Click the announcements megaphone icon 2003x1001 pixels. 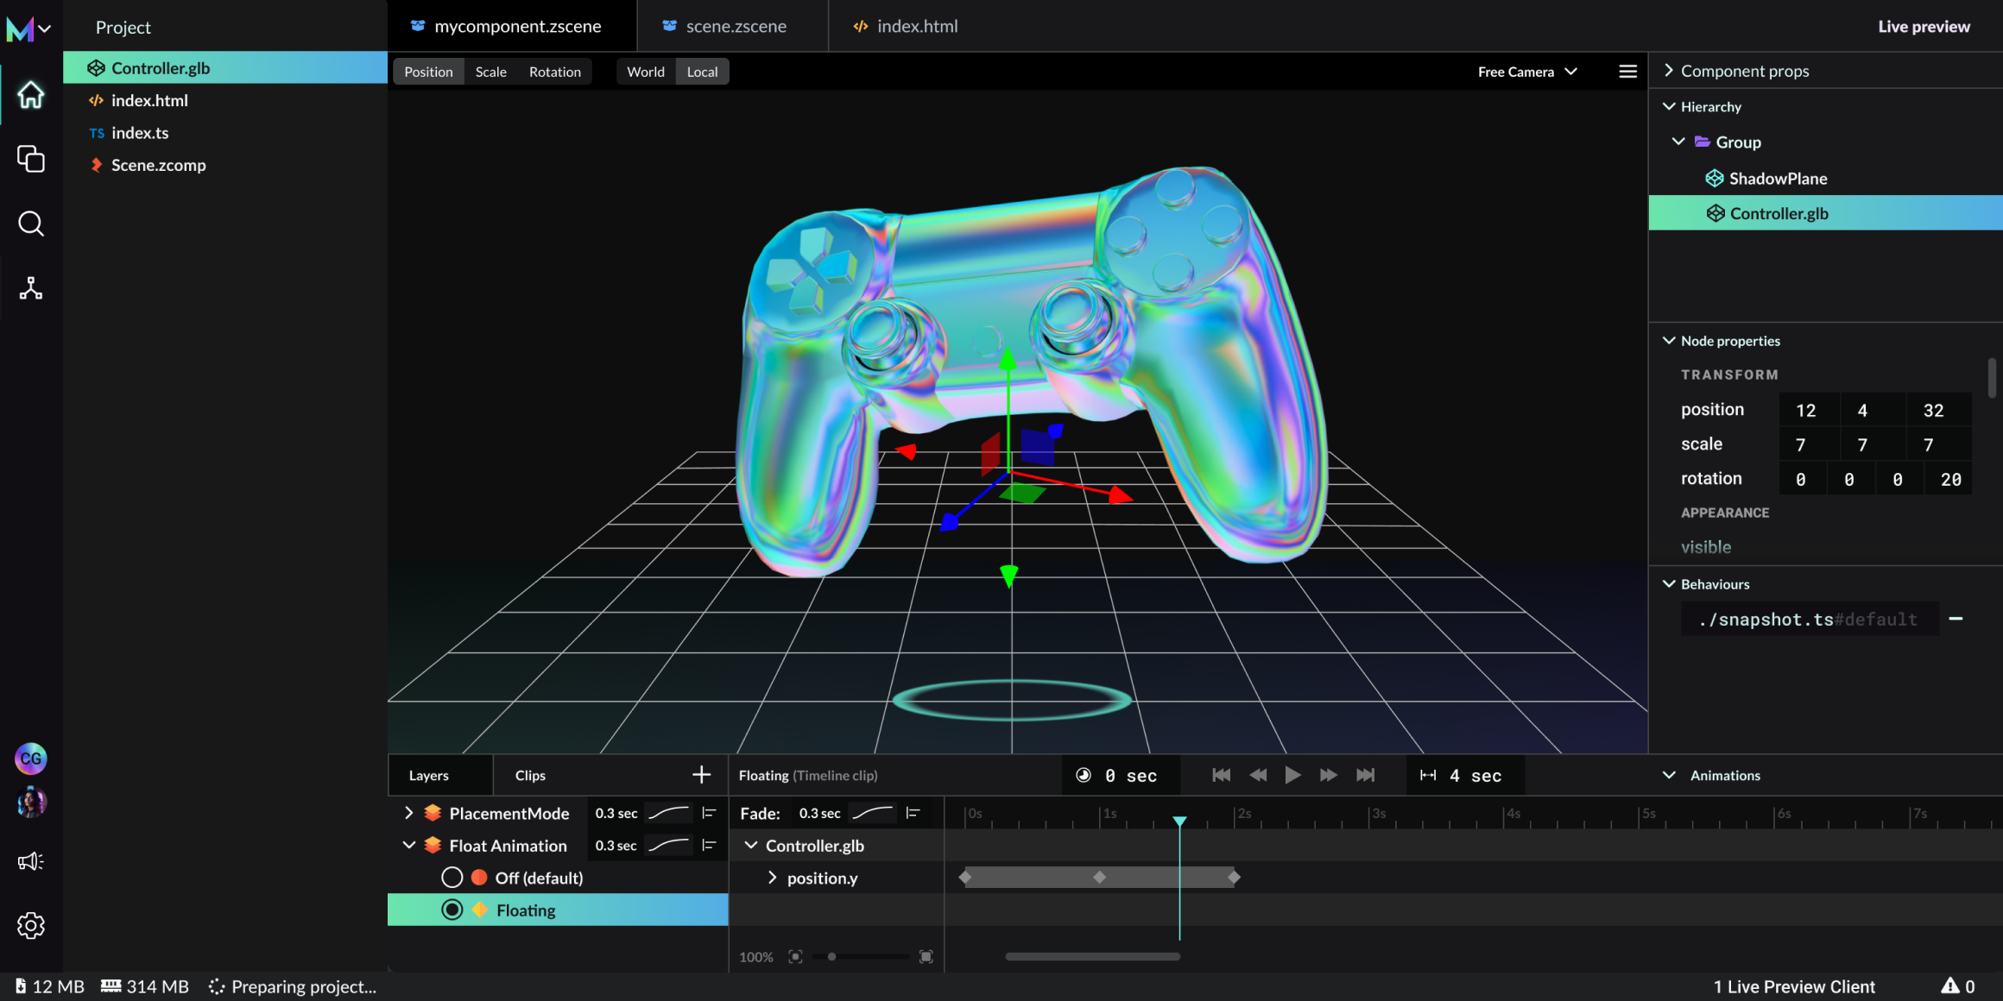31,860
